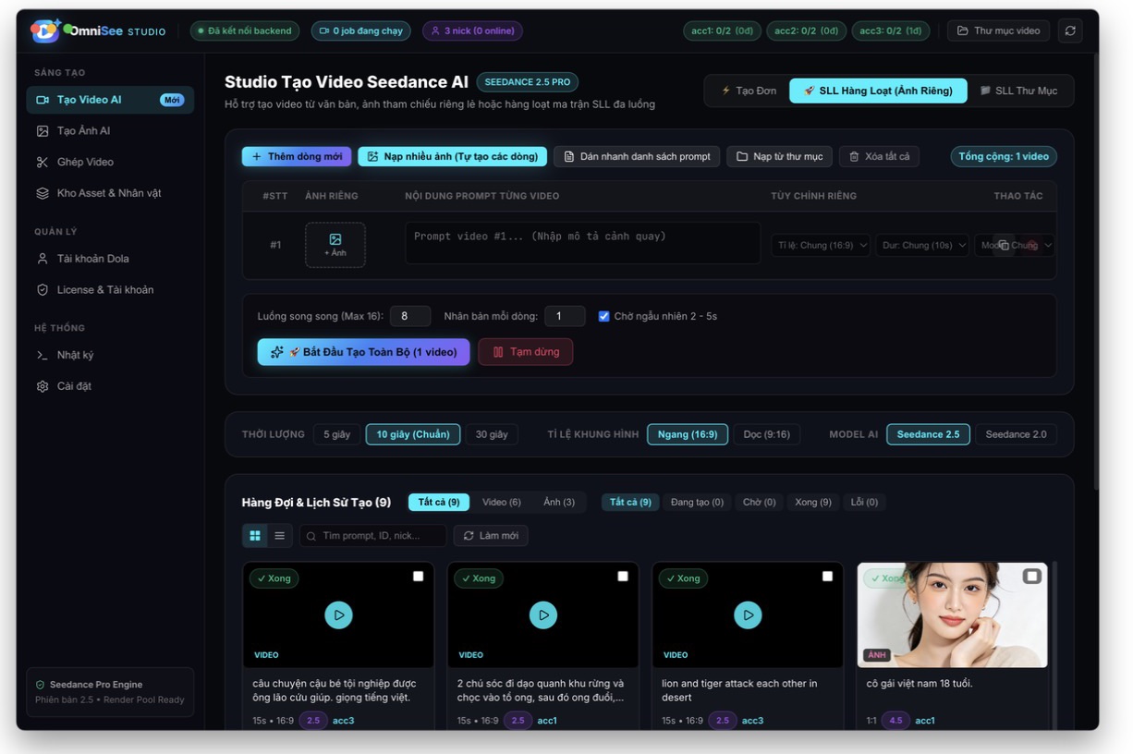Click Bắt Đầu Tạo Toàn Bộ button

(x=363, y=352)
